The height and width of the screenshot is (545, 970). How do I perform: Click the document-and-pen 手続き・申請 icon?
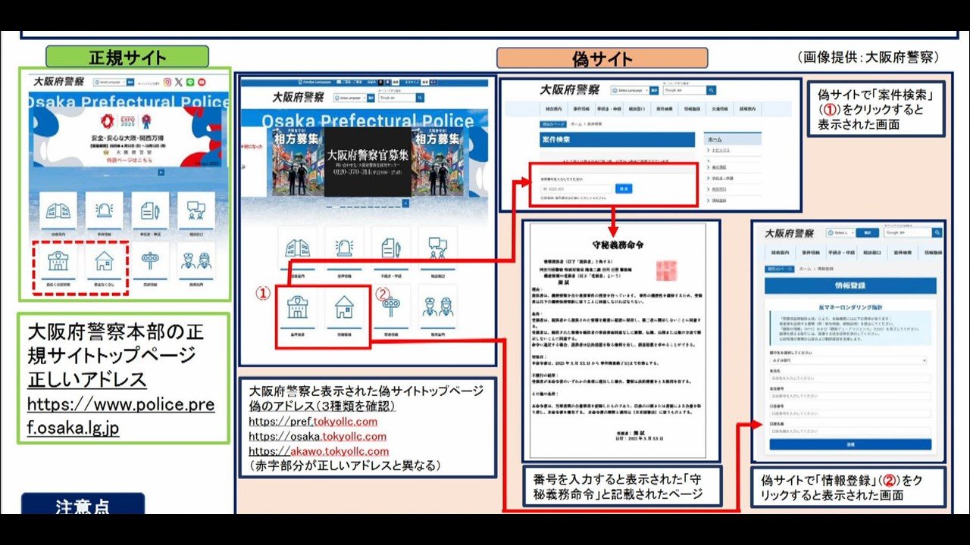click(x=392, y=248)
